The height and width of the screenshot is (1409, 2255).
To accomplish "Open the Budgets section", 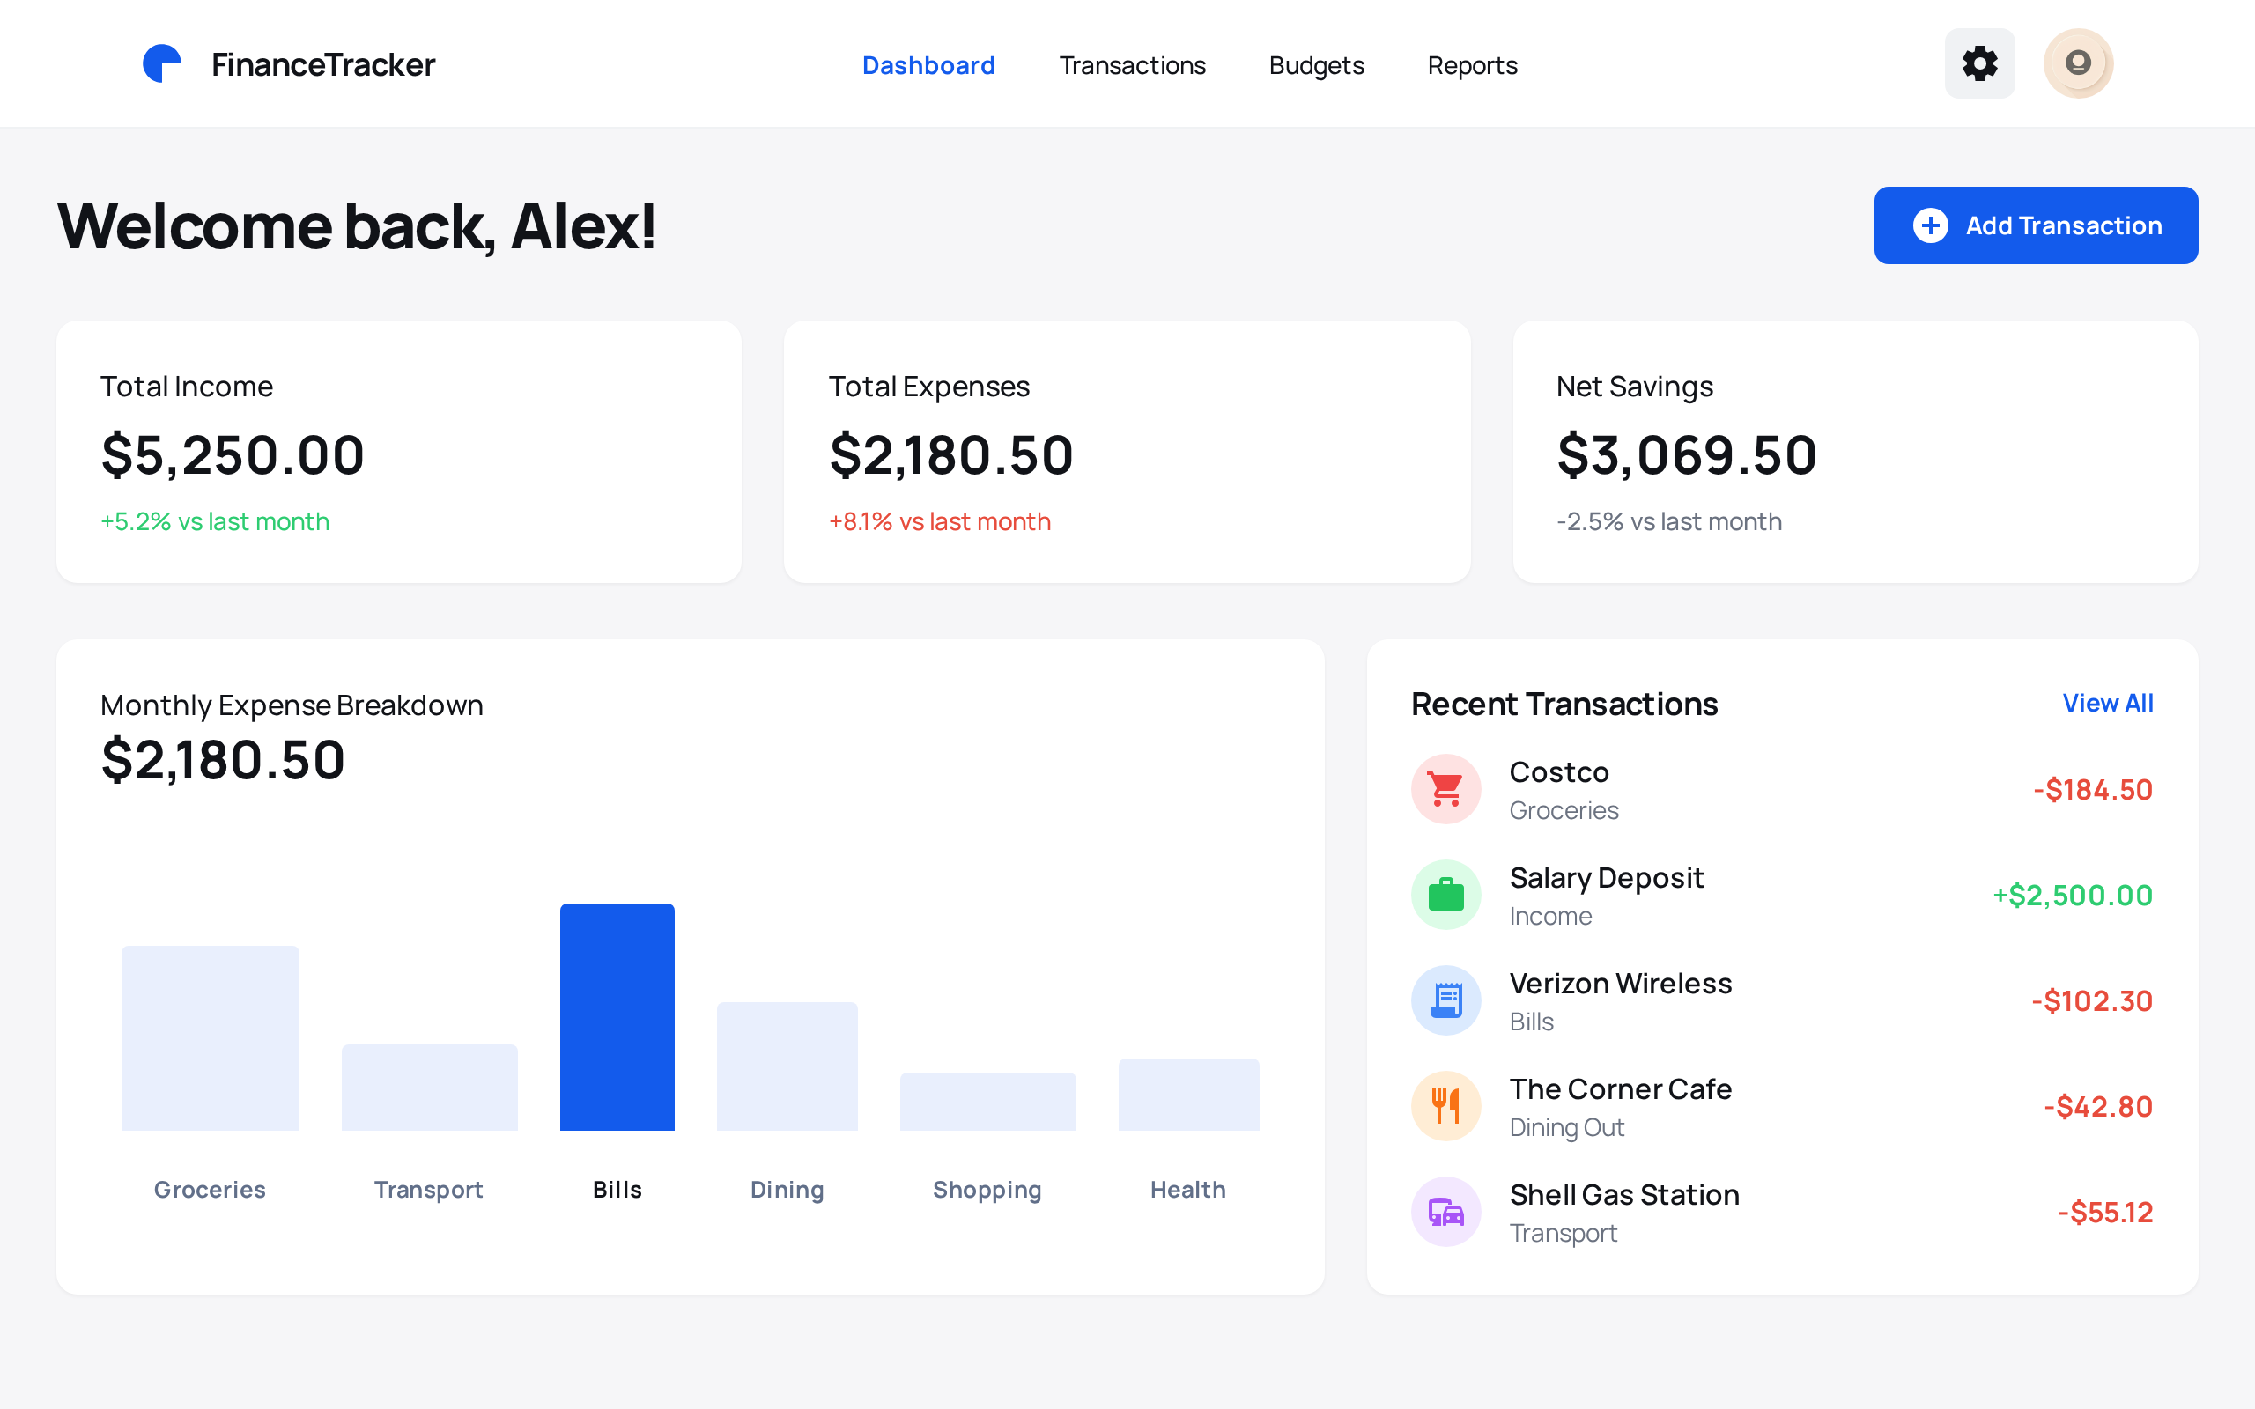I will (1316, 65).
